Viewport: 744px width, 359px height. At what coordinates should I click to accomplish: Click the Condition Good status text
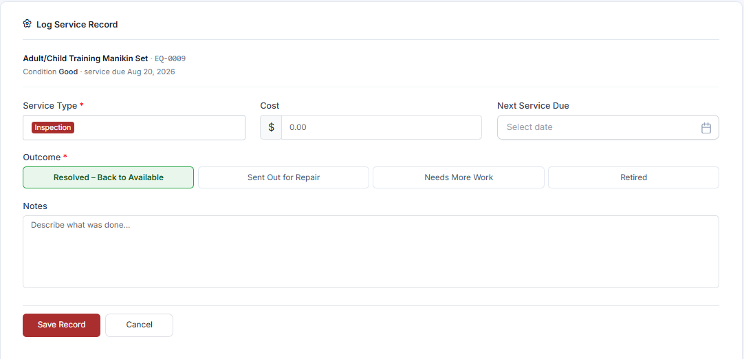(50, 72)
